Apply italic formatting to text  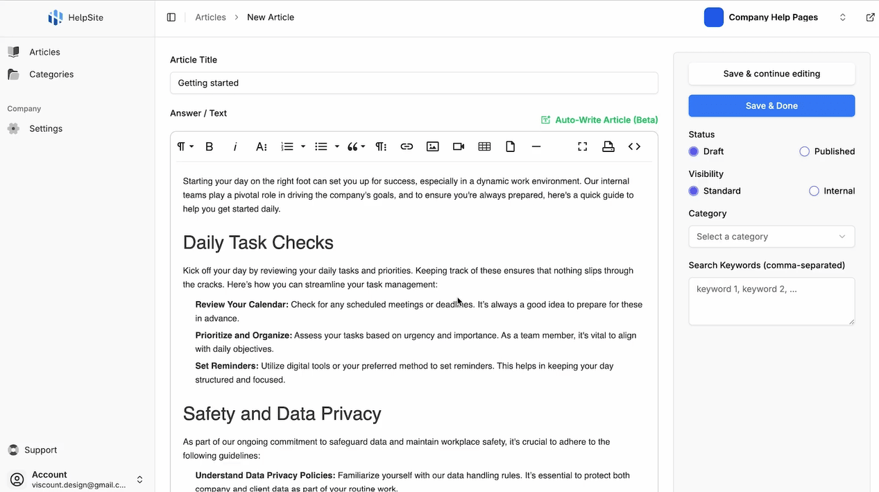point(235,146)
